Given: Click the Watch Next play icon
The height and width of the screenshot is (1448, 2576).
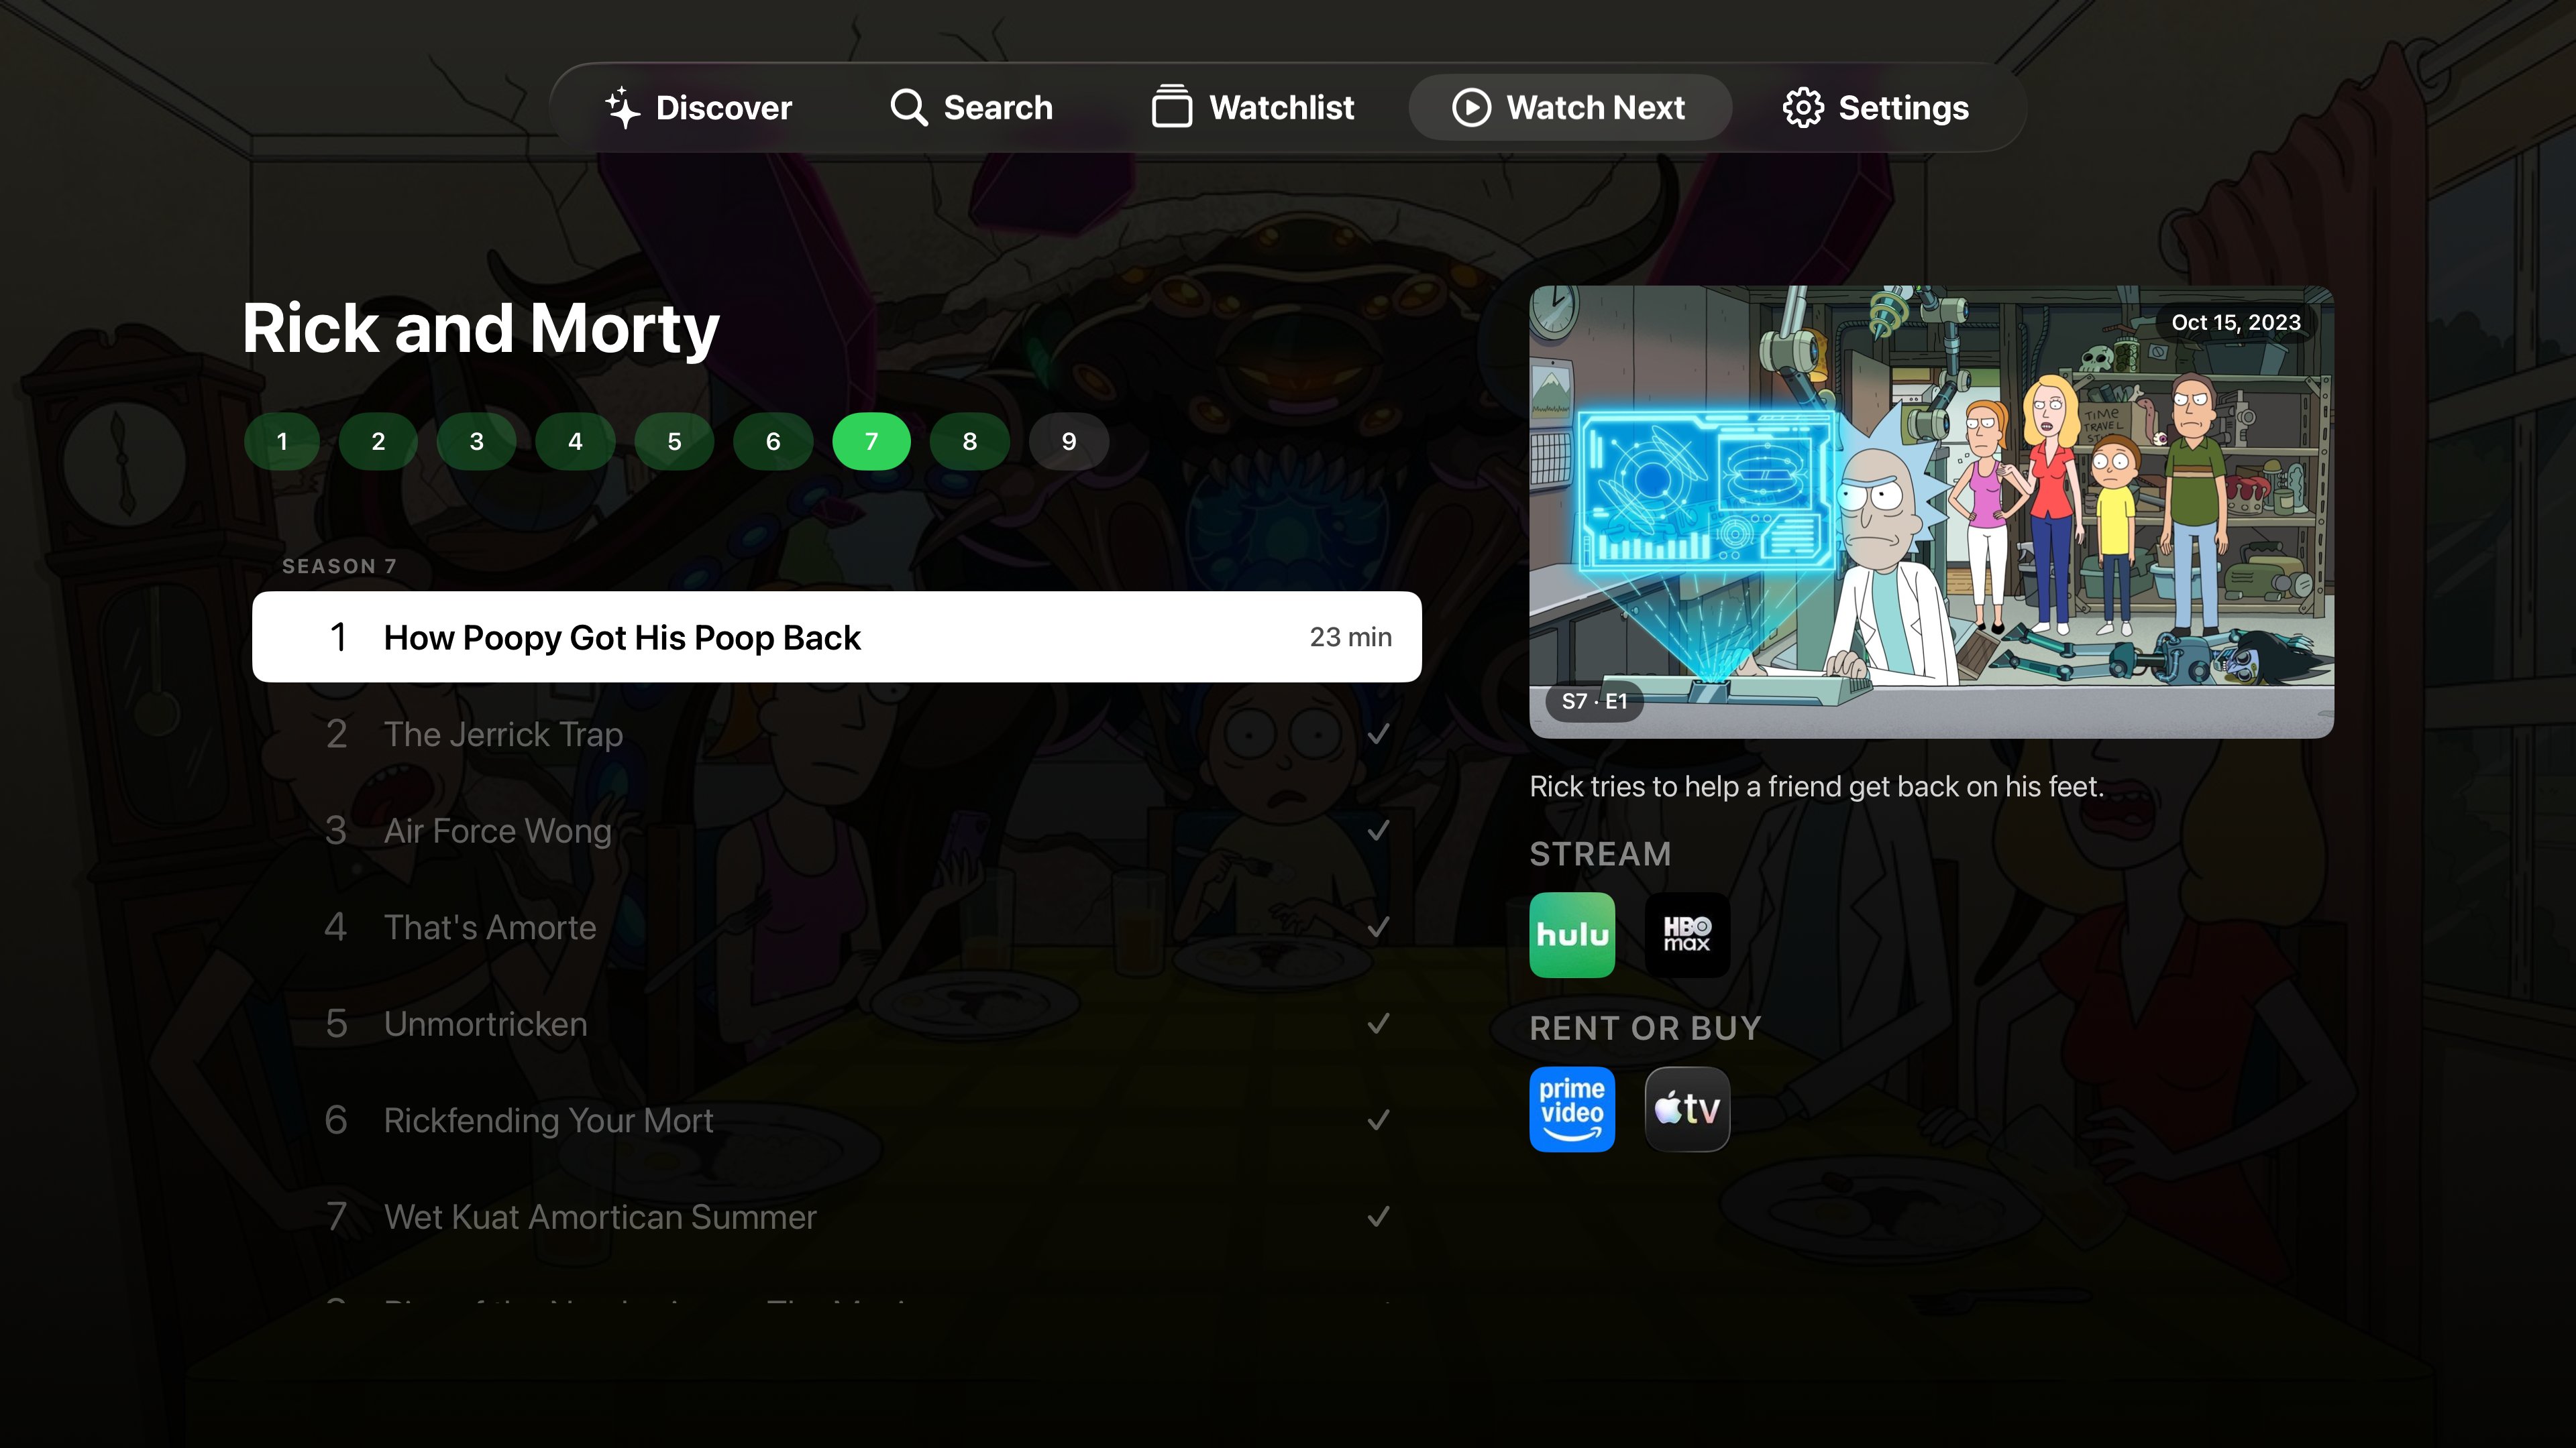Looking at the screenshot, I should tap(1471, 108).
